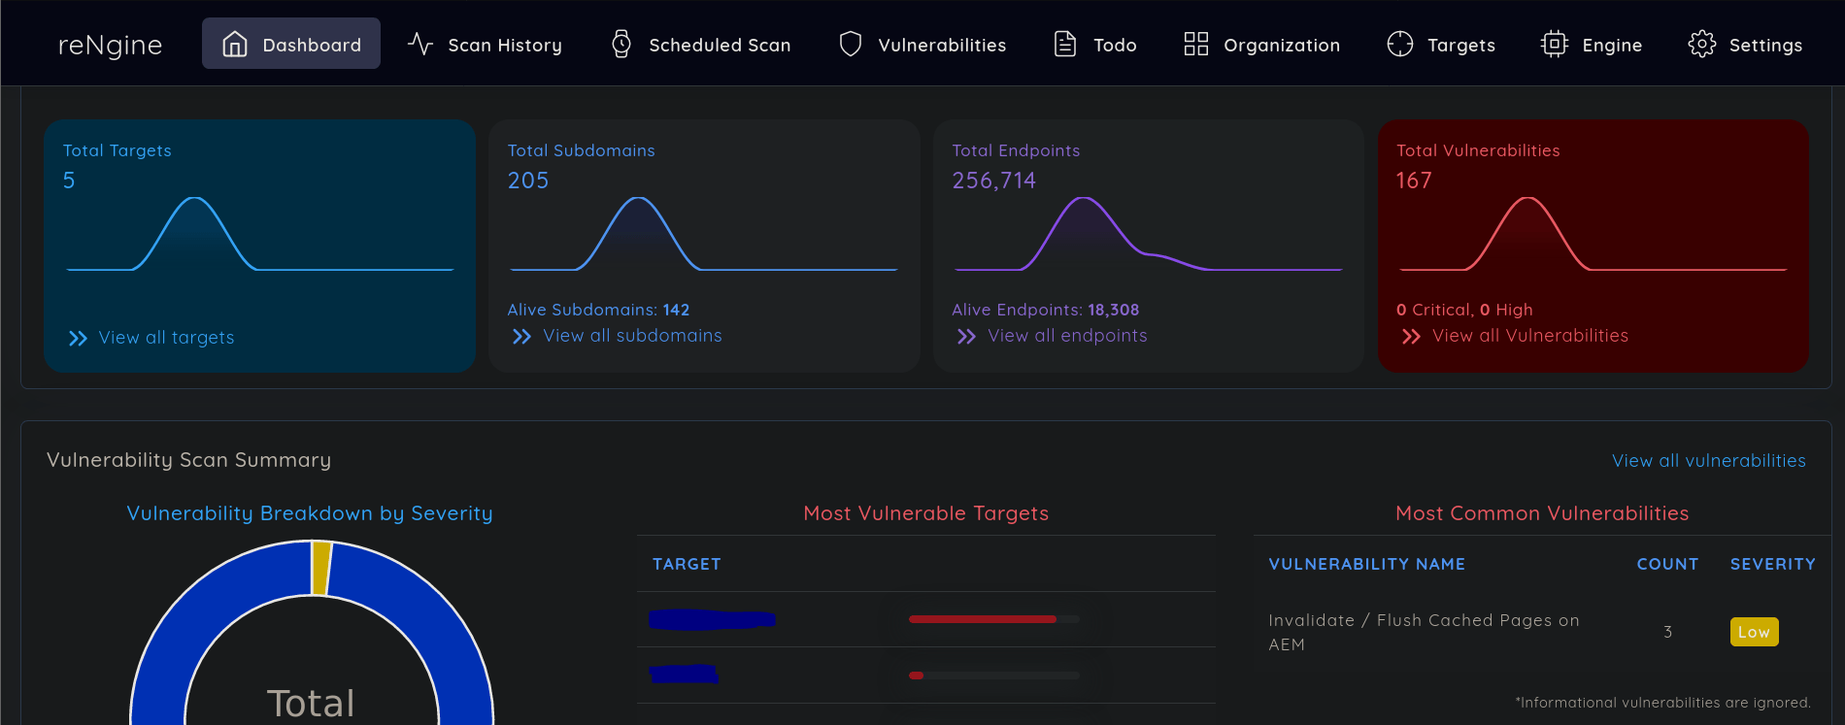Image resolution: width=1845 pixels, height=725 pixels.
Task: Click the Targets crosshair icon
Action: [x=1400, y=44]
